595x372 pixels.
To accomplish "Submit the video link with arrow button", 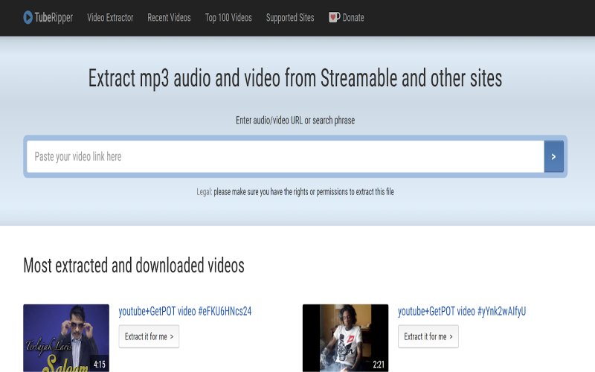I will [x=553, y=156].
